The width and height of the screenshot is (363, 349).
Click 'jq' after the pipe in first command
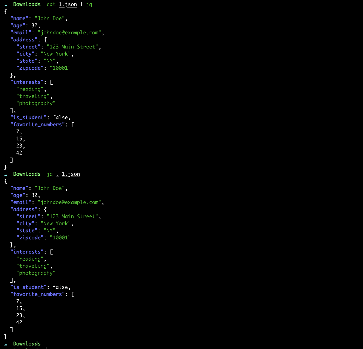click(x=89, y=5)
